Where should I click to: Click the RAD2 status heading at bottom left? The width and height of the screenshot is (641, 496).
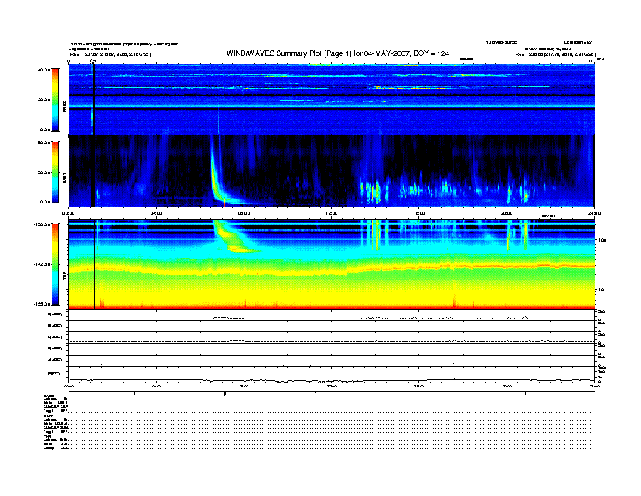[49, 396]
